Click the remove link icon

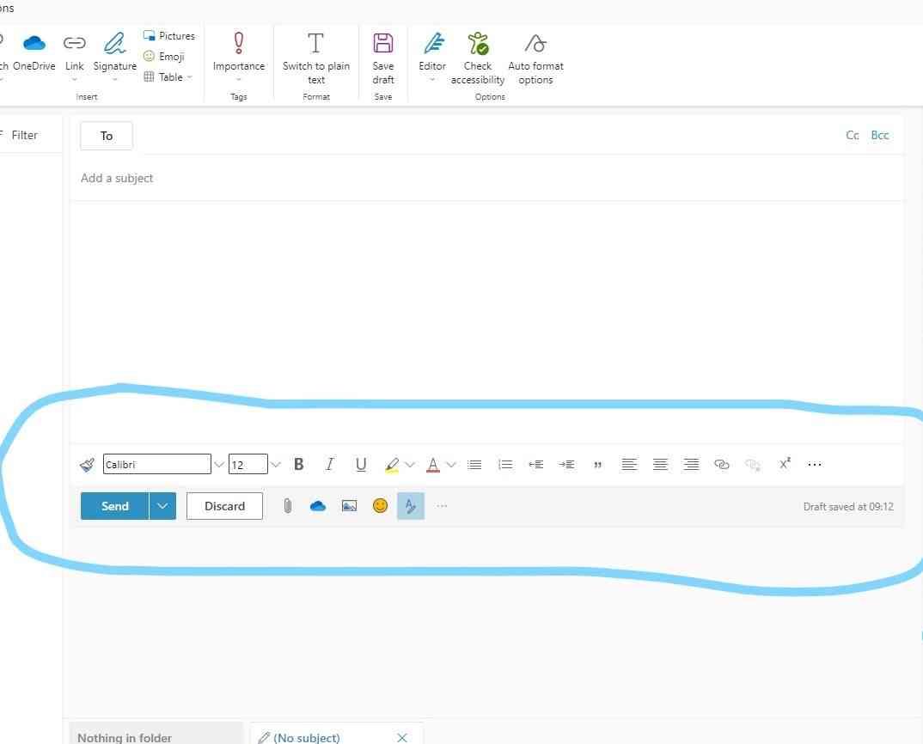pyautogui.click(x=753, y=465)
